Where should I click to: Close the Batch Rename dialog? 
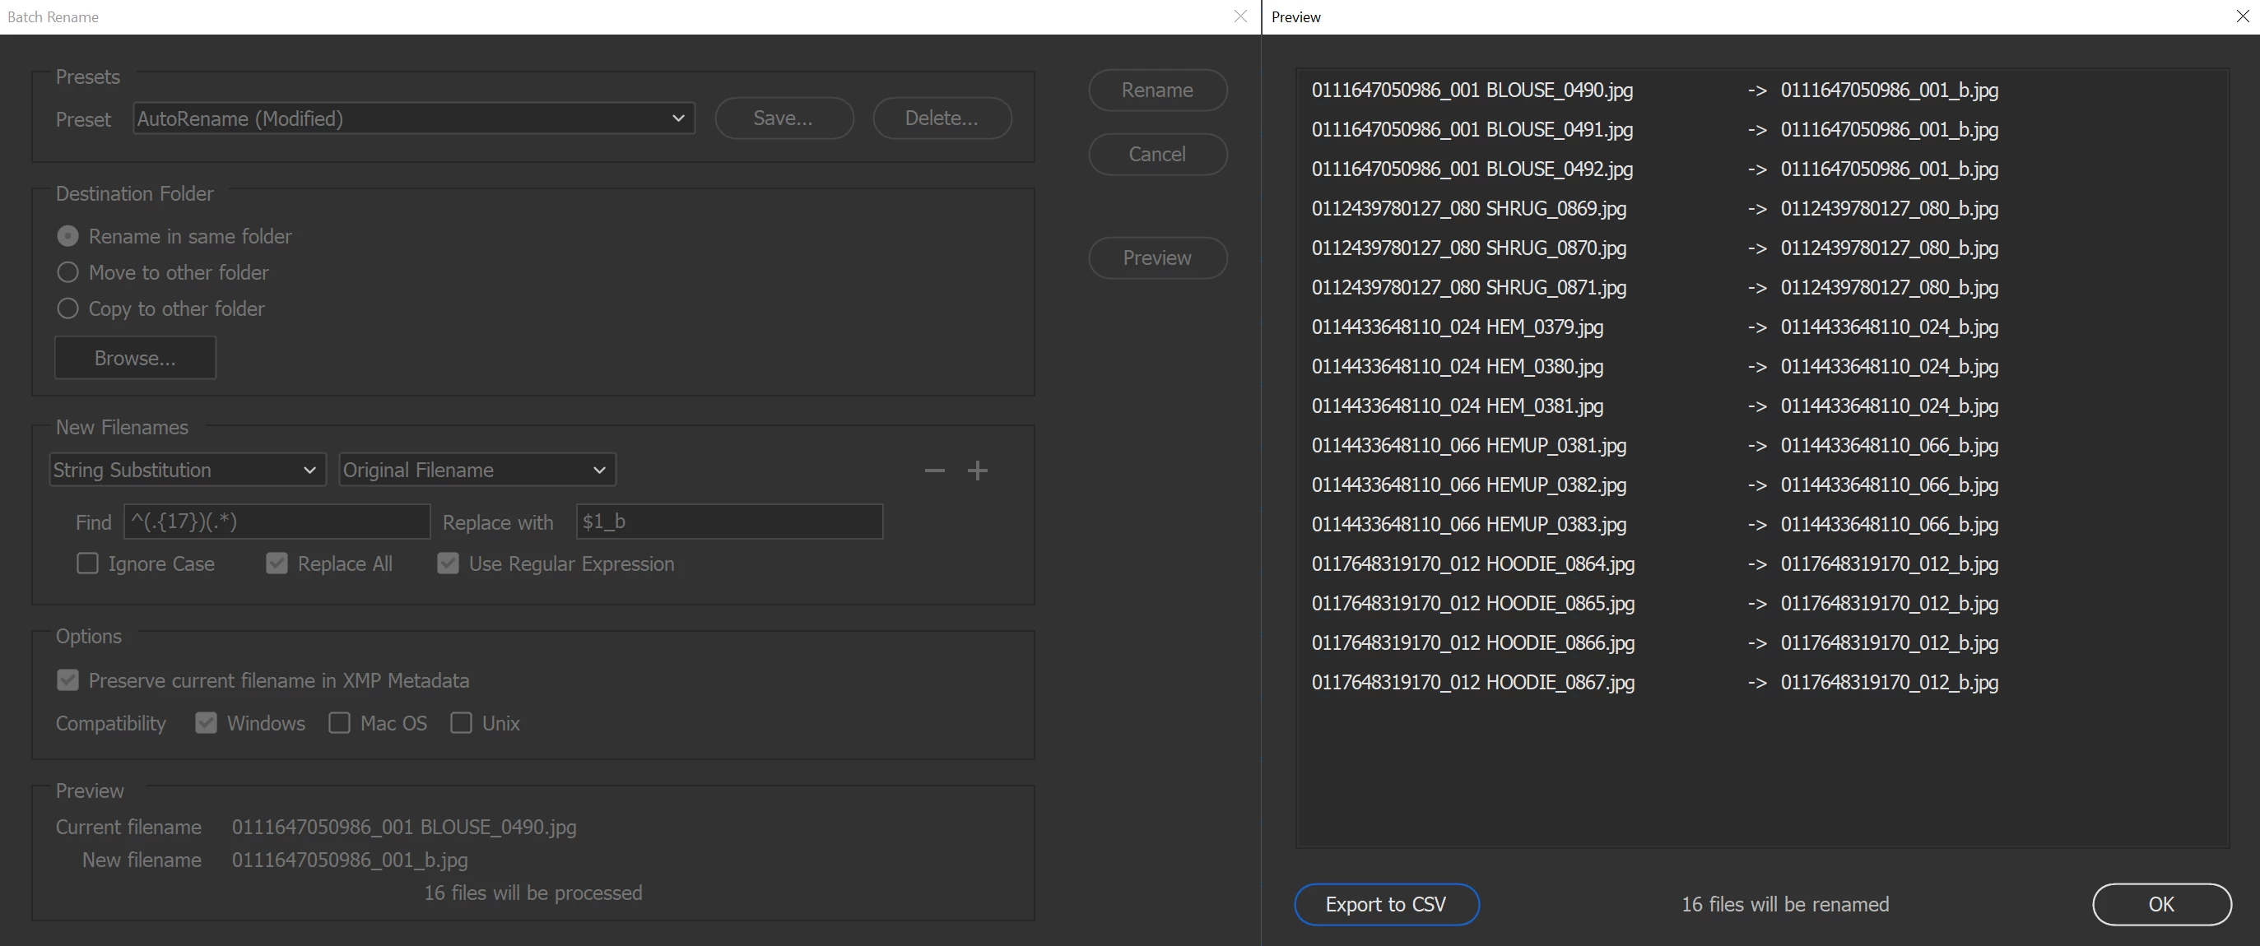(1239, 16)
